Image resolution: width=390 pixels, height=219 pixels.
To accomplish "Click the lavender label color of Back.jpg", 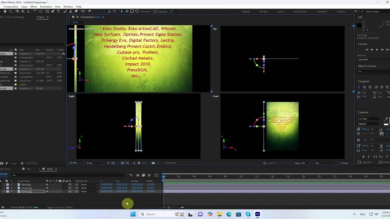I will (x=8, y=184).
